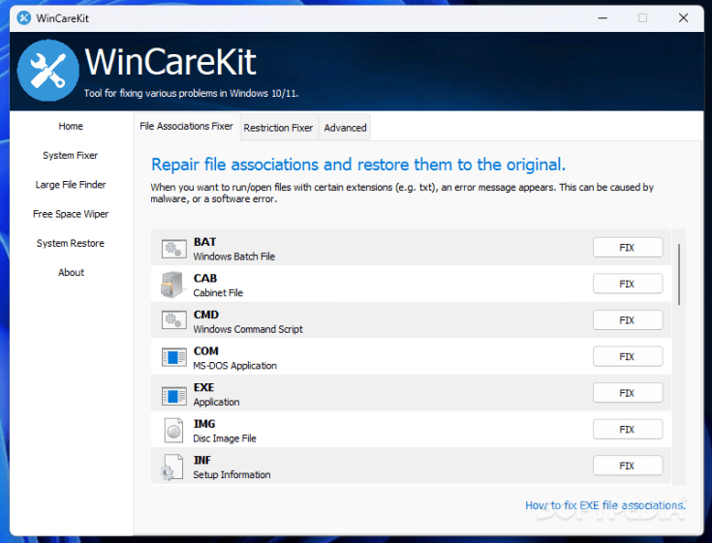Switch to the Restriction Fixer tab
Screen dimensions: 712x543
coord(278,128)
